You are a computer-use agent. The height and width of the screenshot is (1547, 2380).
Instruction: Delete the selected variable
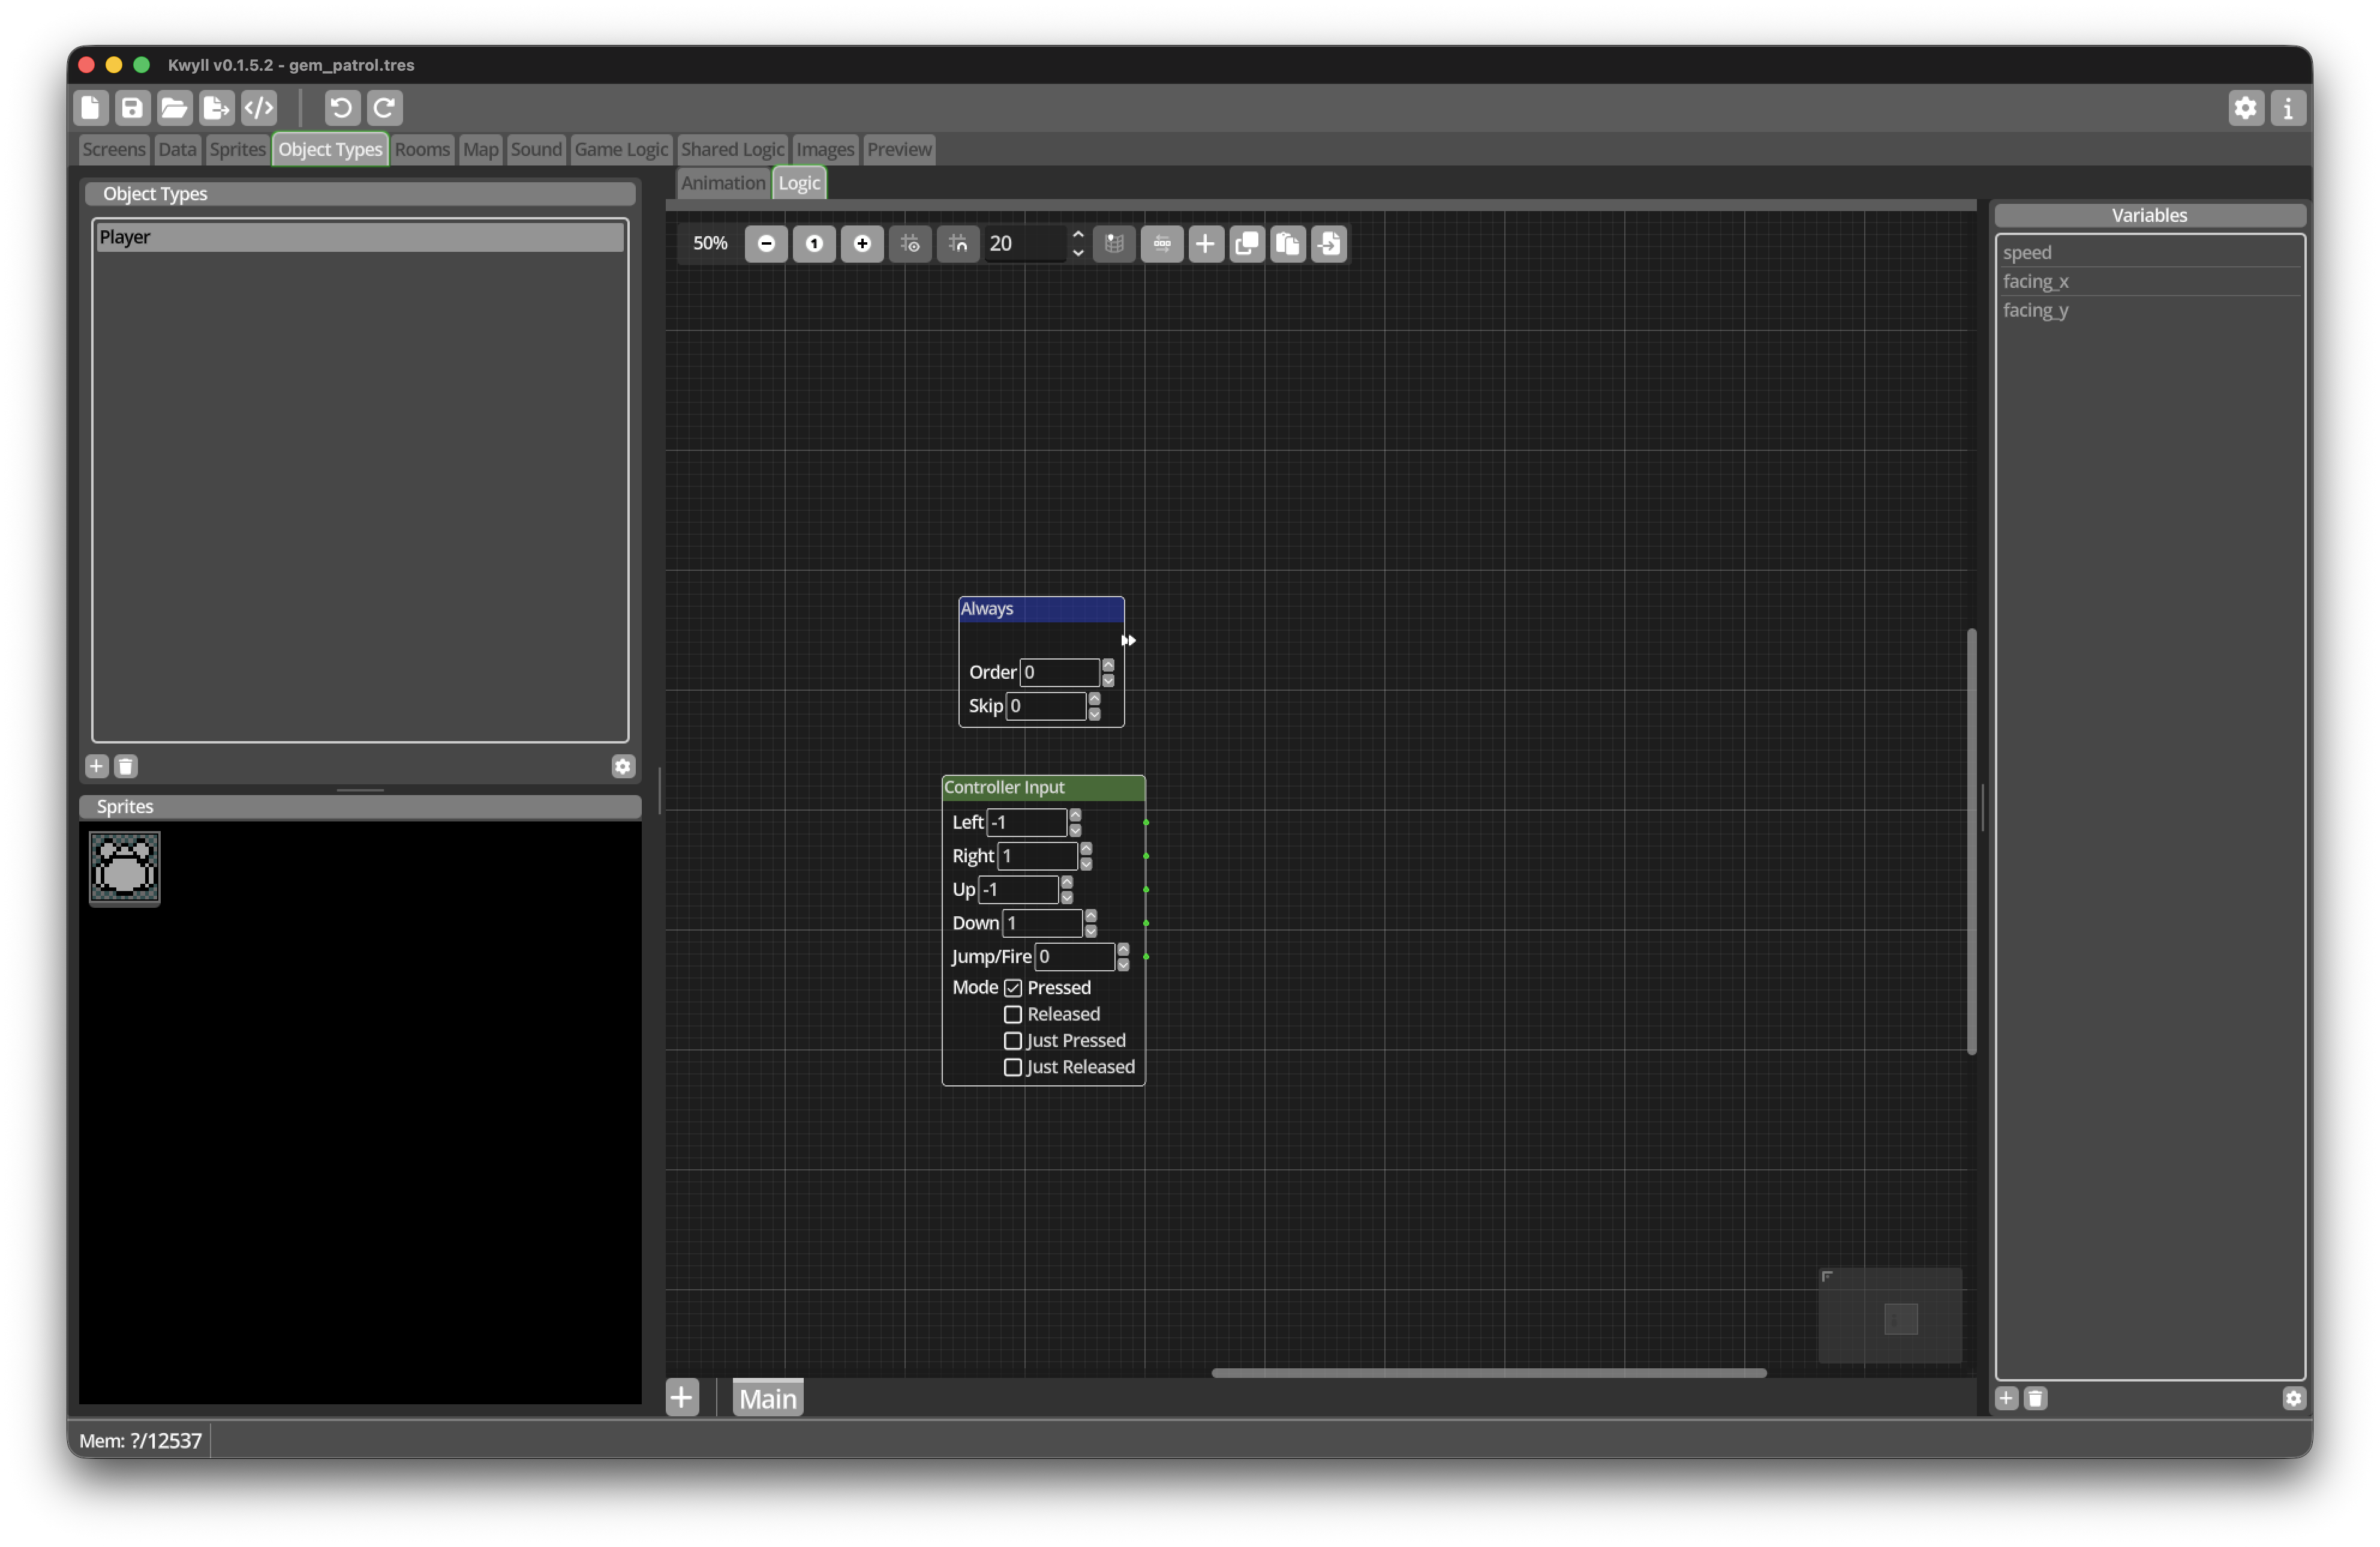(x=2036, y=1398)
